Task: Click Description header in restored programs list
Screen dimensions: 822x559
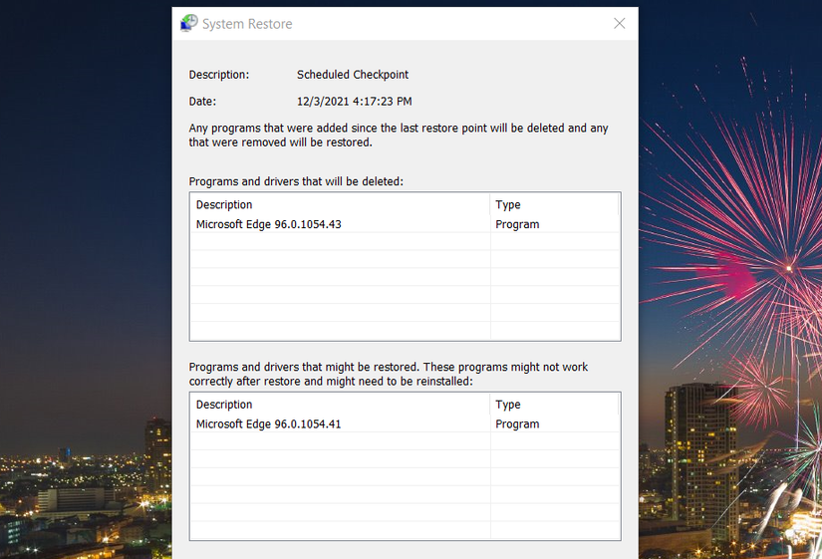Action: tap(340, 405)
